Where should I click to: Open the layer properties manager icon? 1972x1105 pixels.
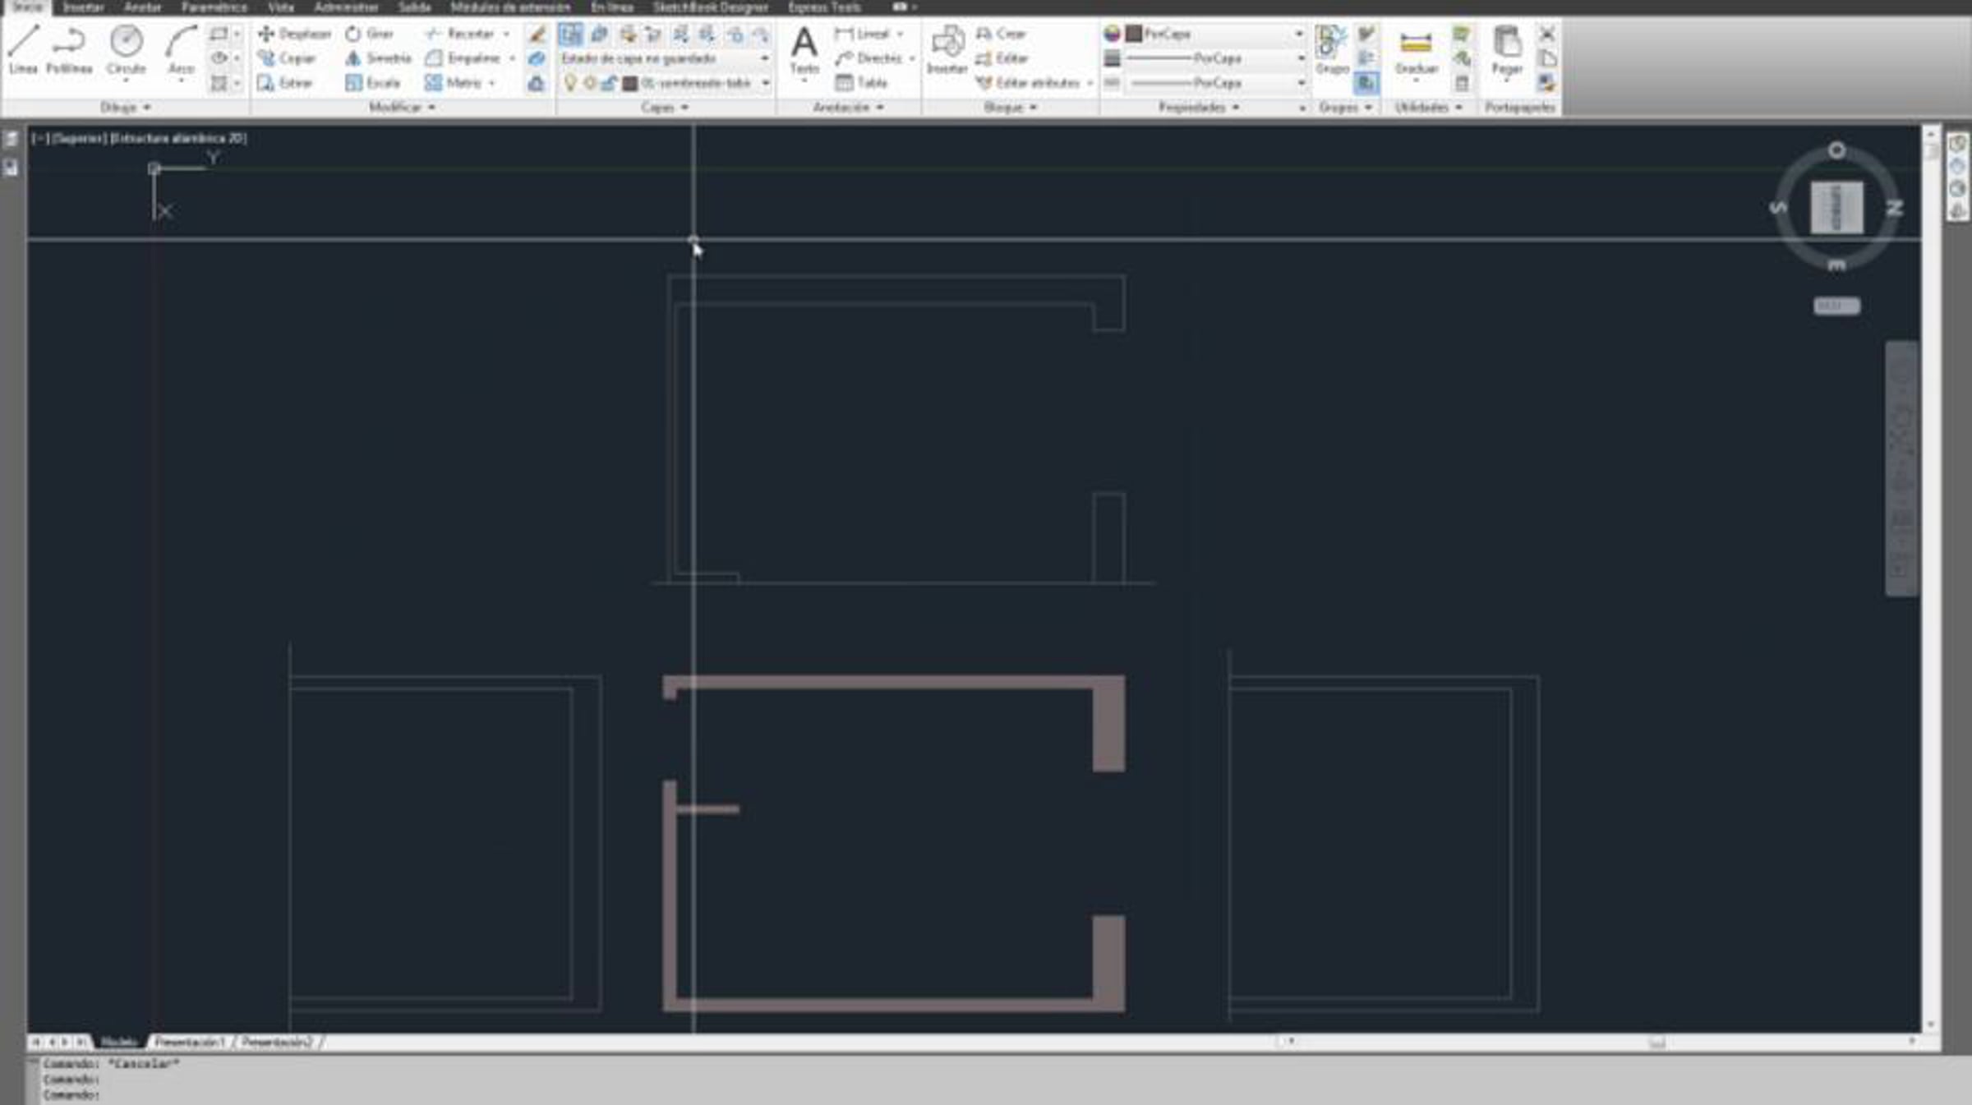[570, 34]
